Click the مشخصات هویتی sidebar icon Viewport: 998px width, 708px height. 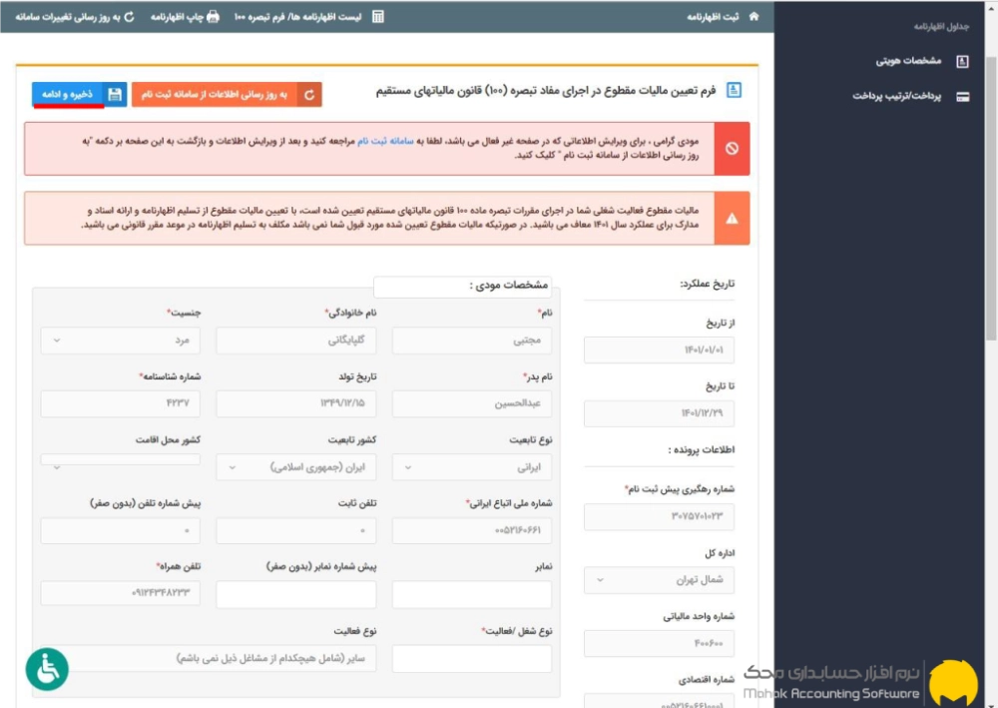click(x=962, y=61)
